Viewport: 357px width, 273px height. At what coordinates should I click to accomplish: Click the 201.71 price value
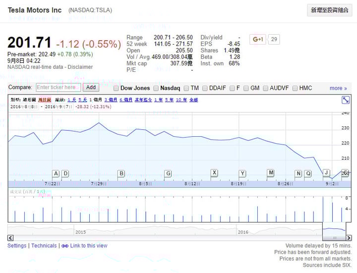tap(29, 43)
